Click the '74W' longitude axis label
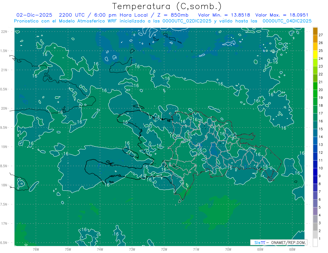 click(x=100, y=249)
